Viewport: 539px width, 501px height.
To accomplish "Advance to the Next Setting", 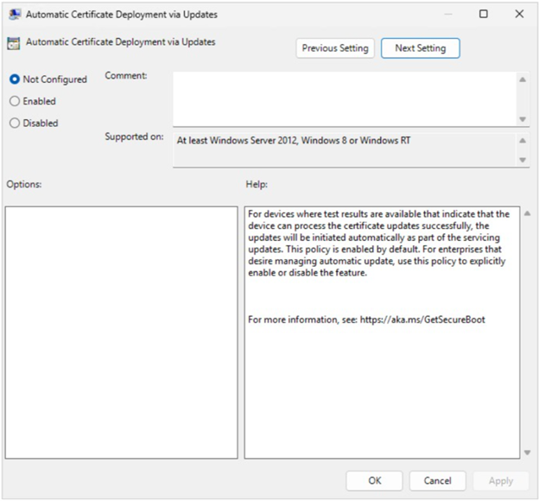I will coord(420,48).
